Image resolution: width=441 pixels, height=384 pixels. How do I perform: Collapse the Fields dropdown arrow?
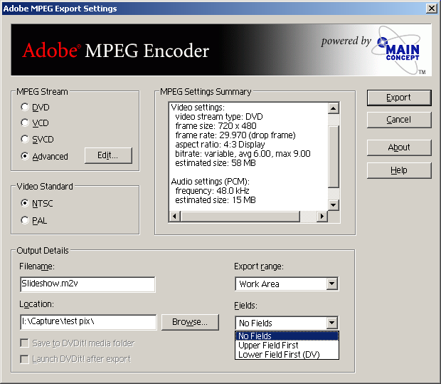click(x=332, y=323)
